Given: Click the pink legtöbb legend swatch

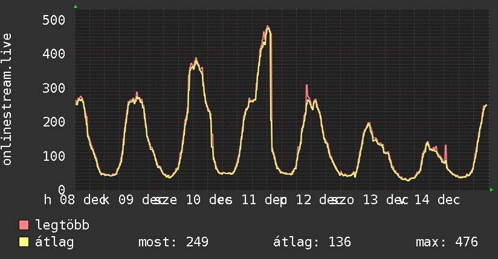Looking at the screenshot, I should point(24,225).
